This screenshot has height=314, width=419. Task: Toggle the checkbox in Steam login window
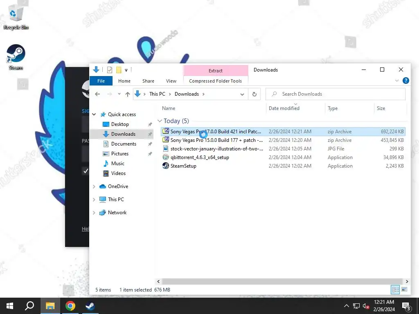click(86, 171)
